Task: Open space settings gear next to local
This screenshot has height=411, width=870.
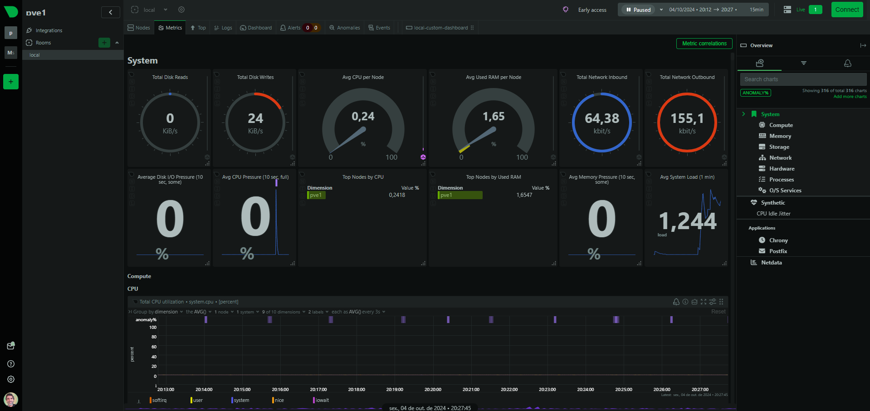Action: pyautogui.click(x=181, y=10)
